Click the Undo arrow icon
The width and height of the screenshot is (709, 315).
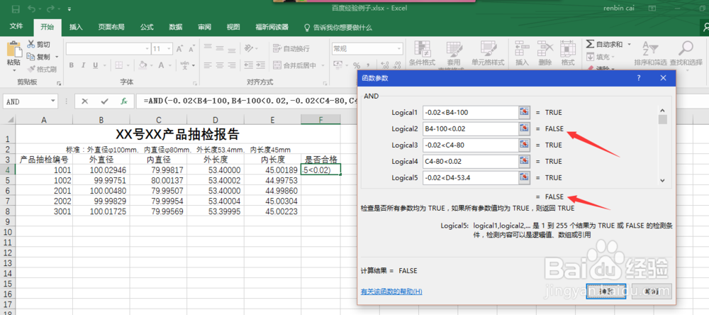point(32,9)
